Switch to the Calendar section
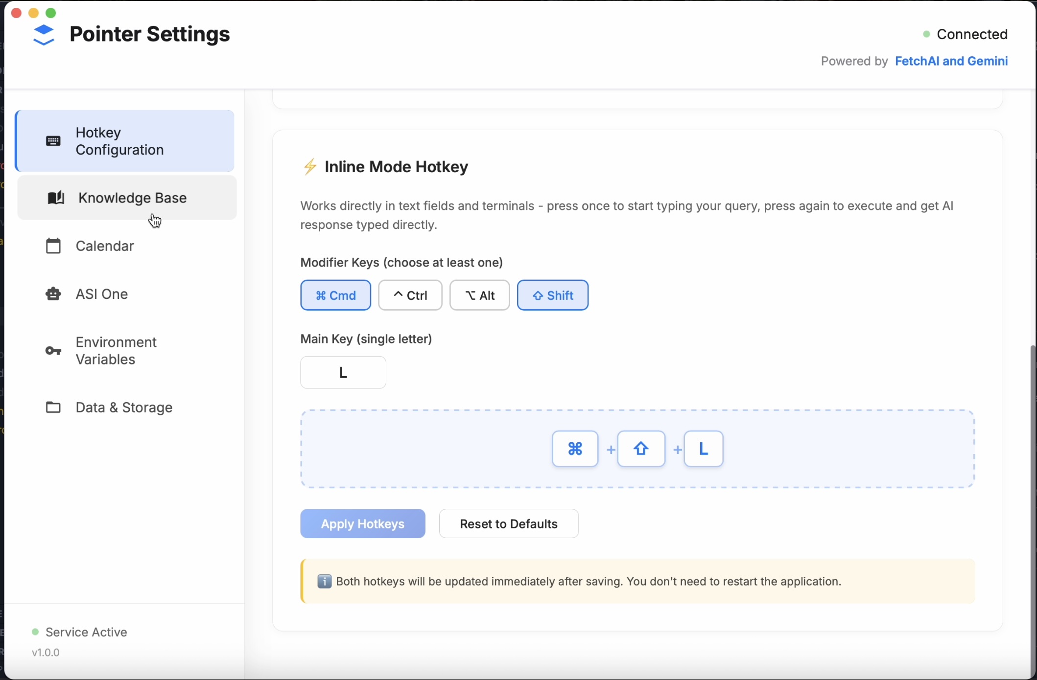The height and width of the screenshot is (680, 1037). [105, 246]
